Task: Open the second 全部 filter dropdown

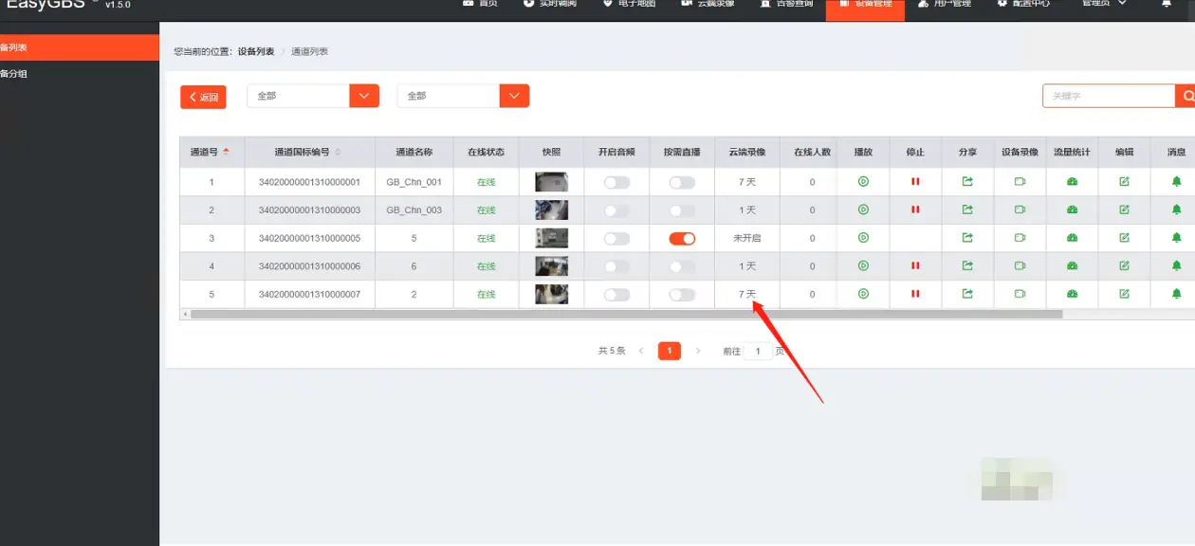Action: 463,96
